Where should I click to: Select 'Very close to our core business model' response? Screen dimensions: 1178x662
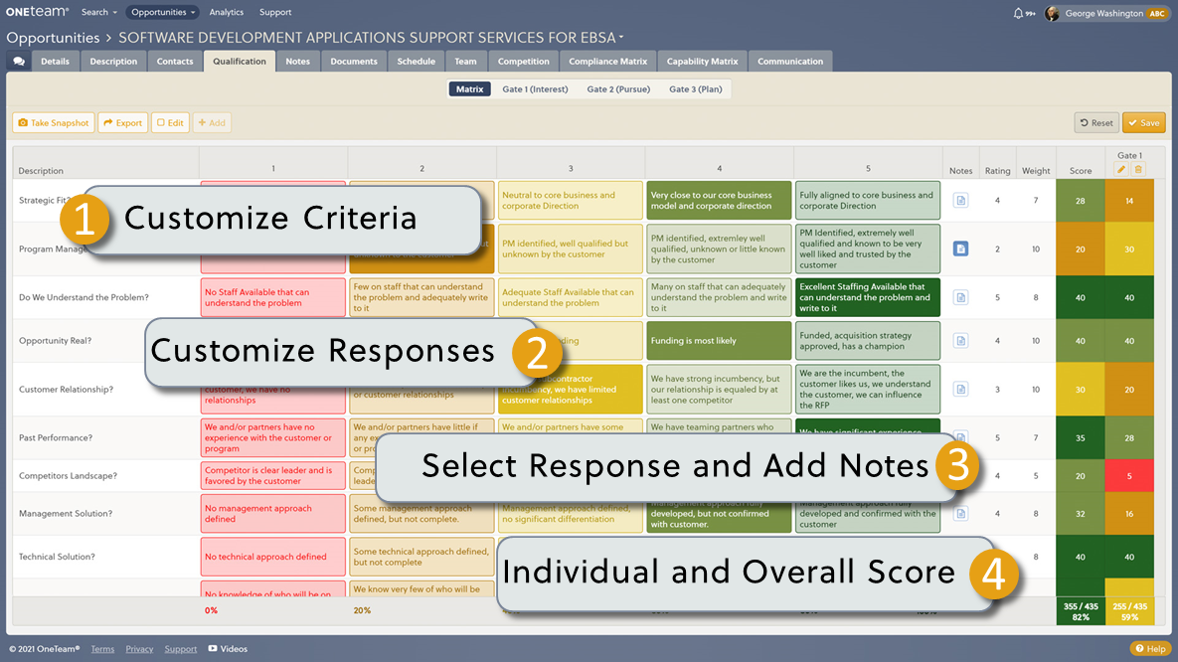coord(719,201)
